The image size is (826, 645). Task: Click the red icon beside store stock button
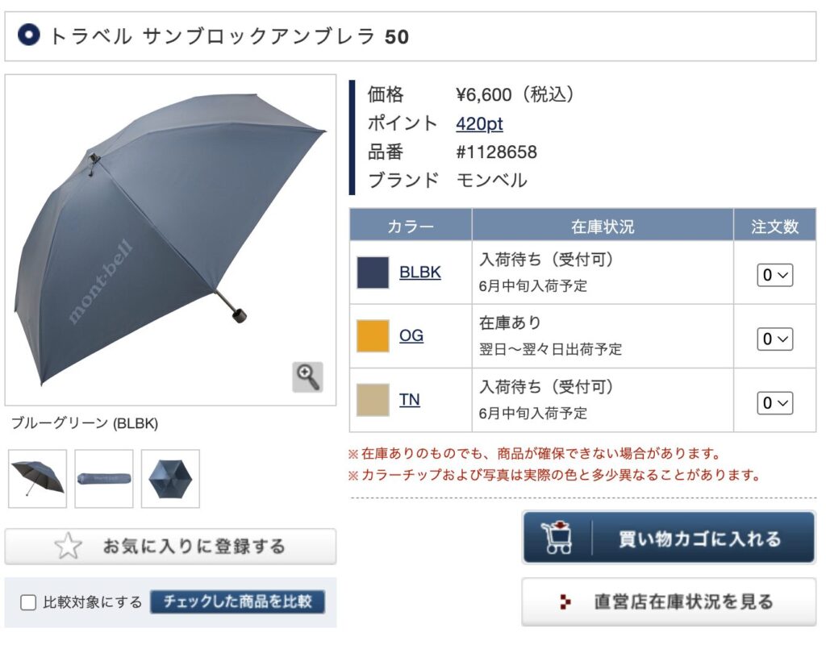(566, 601)
